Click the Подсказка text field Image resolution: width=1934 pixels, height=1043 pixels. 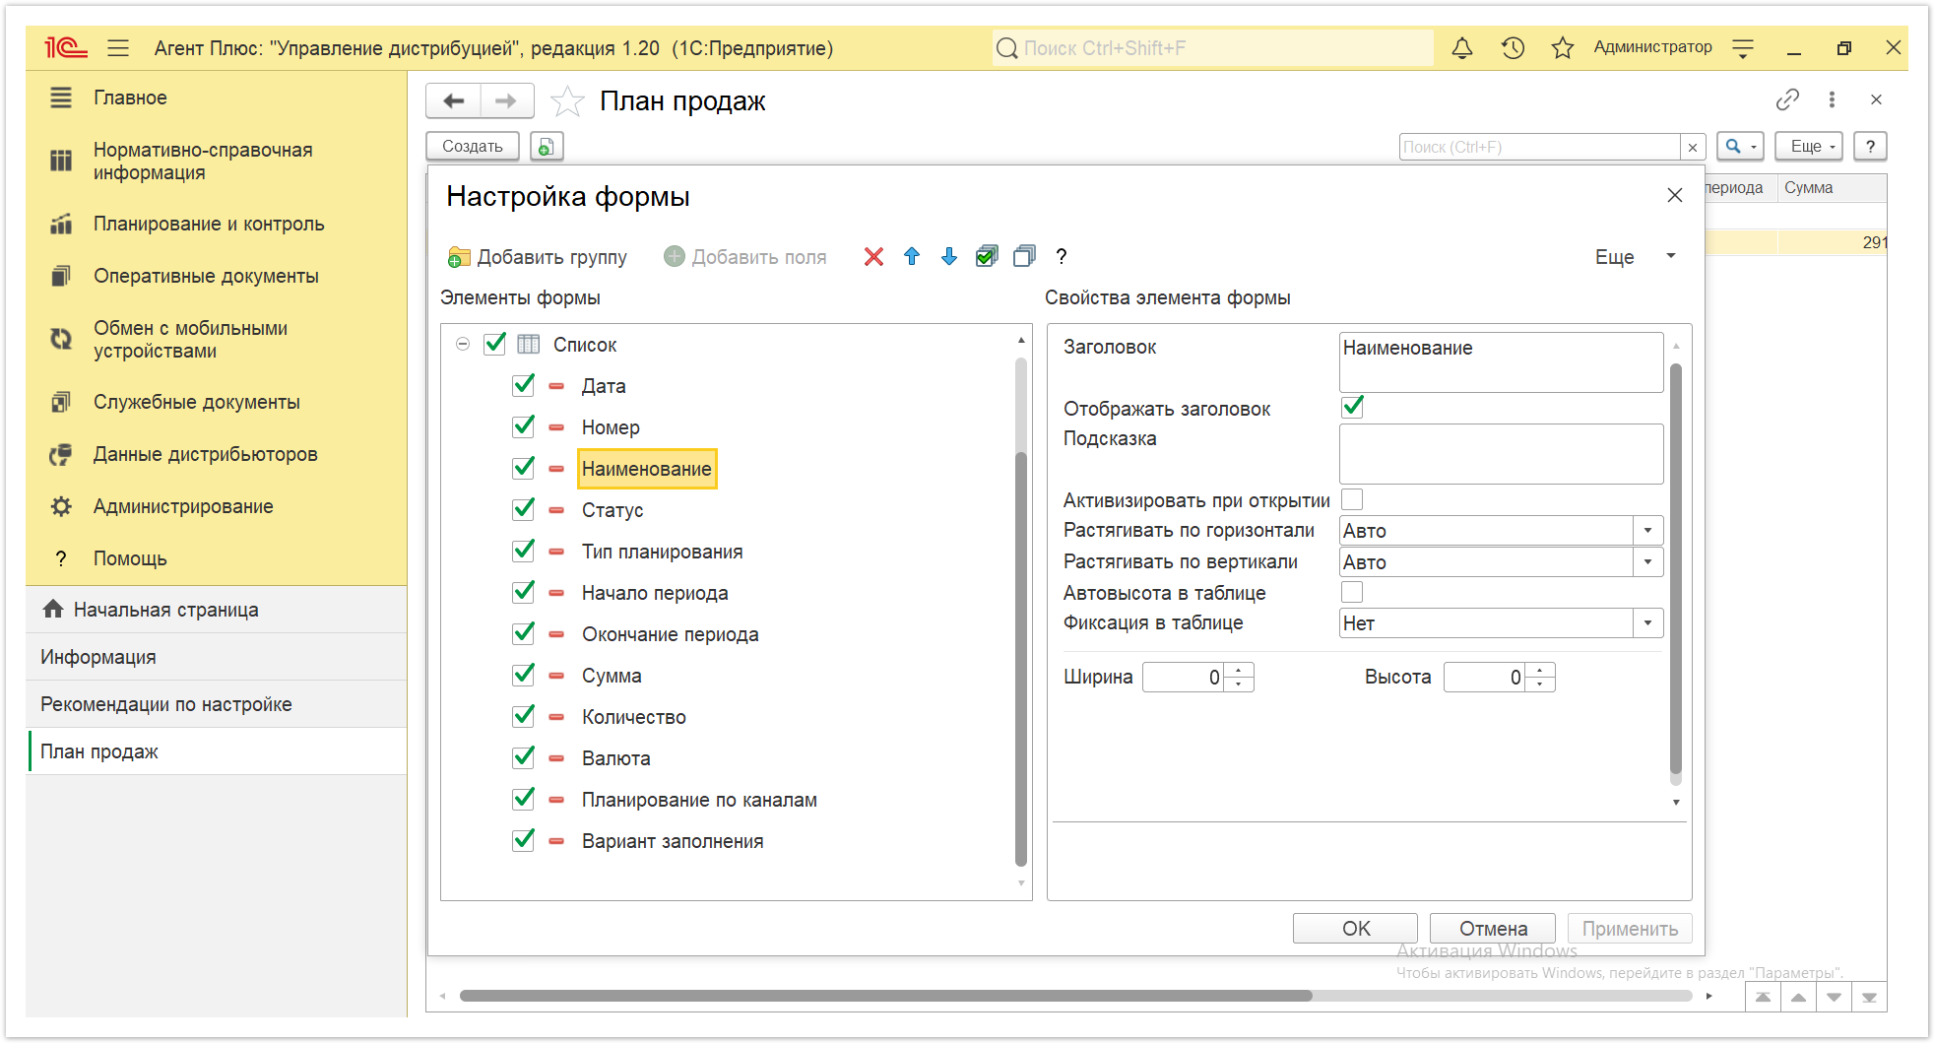[1501, 454]
